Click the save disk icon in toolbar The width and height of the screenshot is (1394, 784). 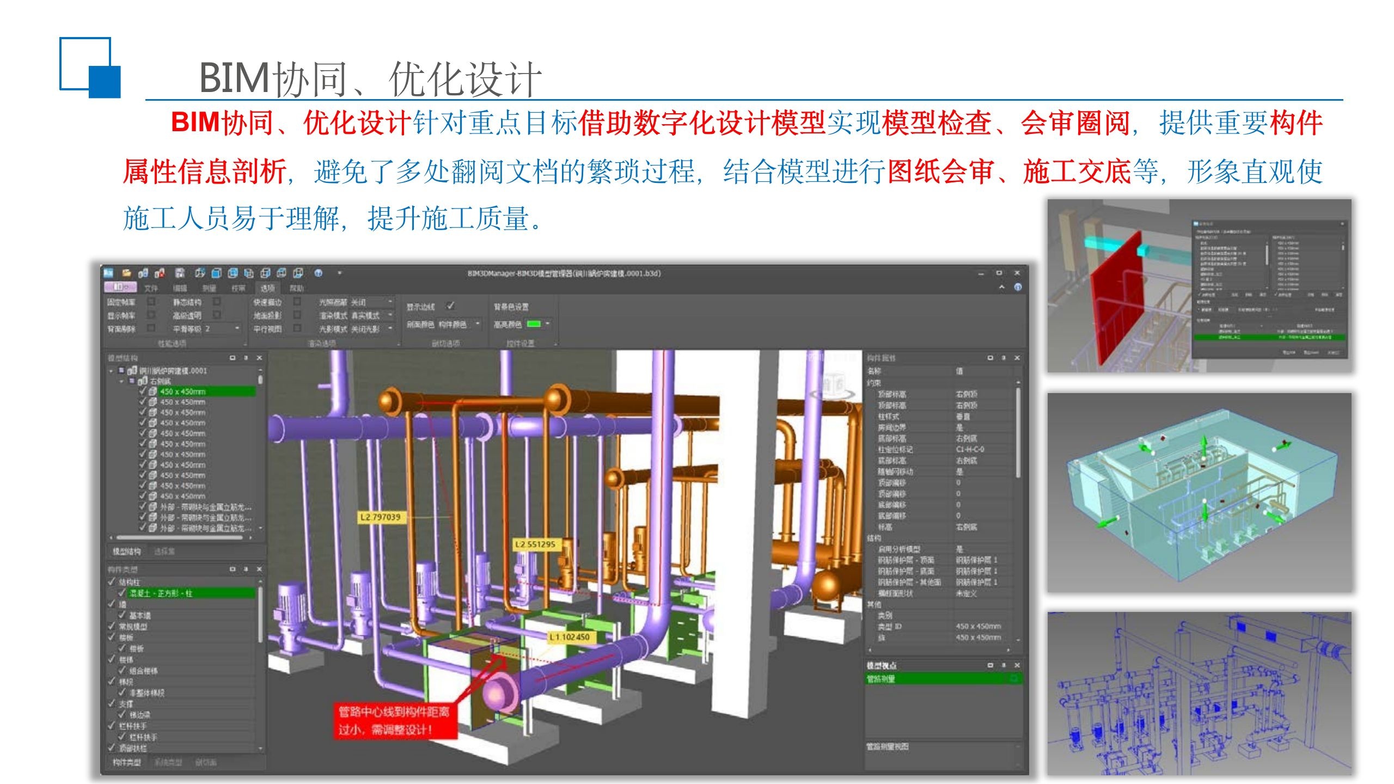180,273
